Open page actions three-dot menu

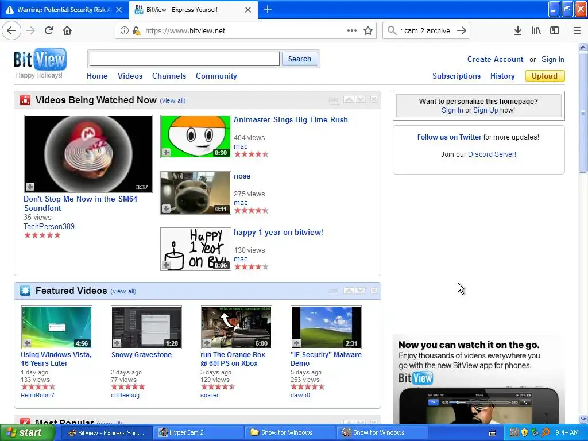[352, 30]
